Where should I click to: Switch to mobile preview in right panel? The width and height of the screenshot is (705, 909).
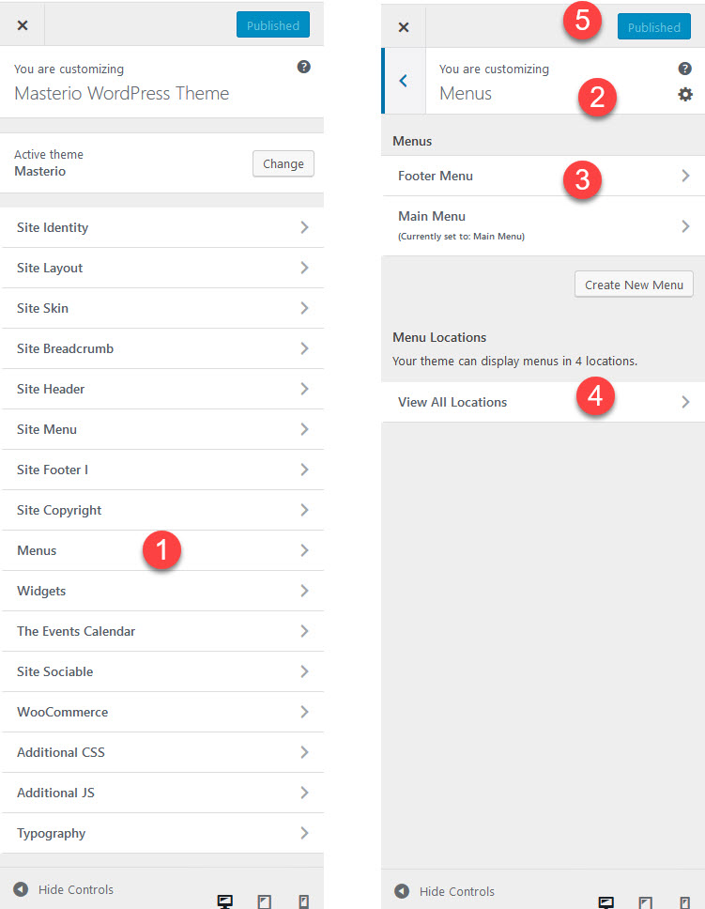coord(684,902)
